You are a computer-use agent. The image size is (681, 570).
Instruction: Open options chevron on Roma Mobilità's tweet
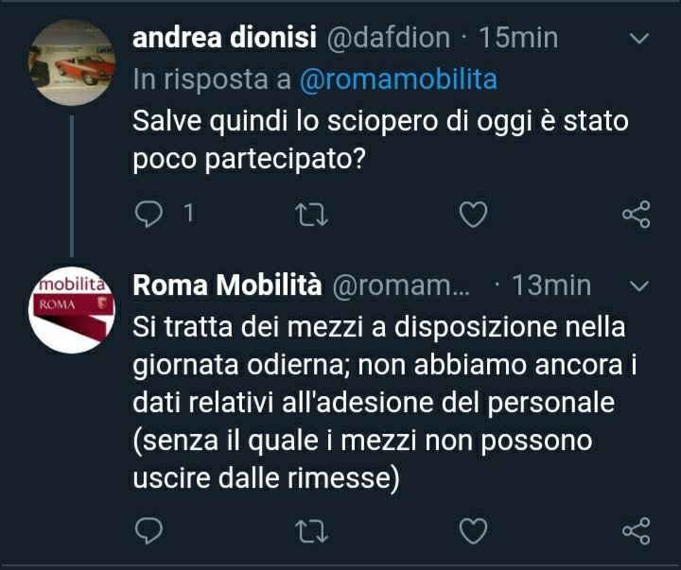pyautogui.click(x=639, y=285)
